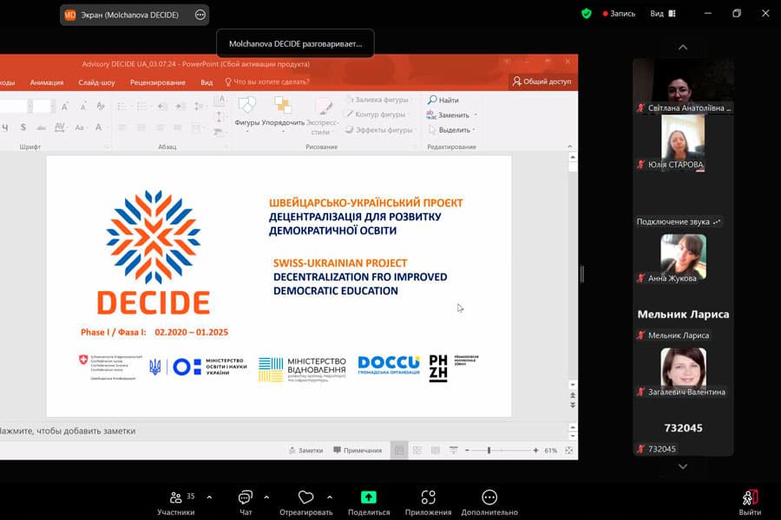Click the Выйти leave meeting icon
Viewport: 781px width, 520px height.
750,497
